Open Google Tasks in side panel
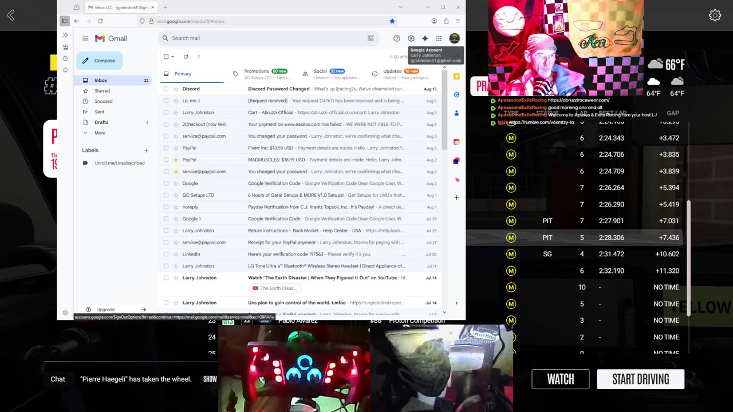733x412 pixels. [x=456, y=94]
